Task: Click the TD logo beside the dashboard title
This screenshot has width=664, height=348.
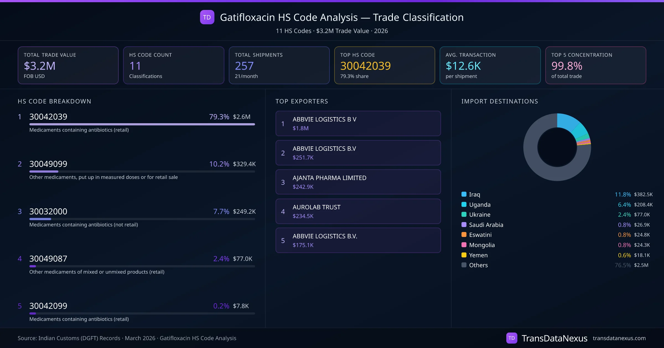Action: tap(207, 17)
